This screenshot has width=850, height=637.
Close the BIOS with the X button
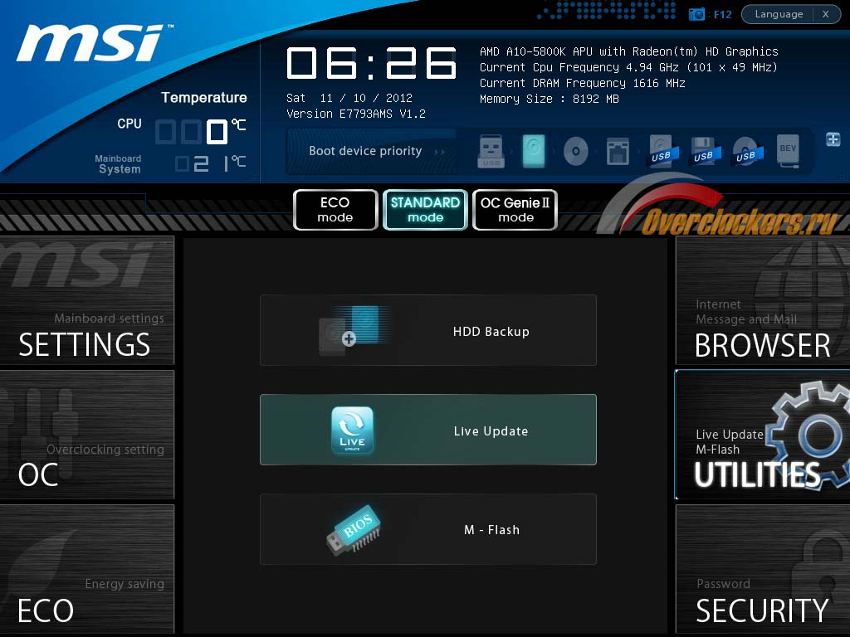tap(826, 14)
